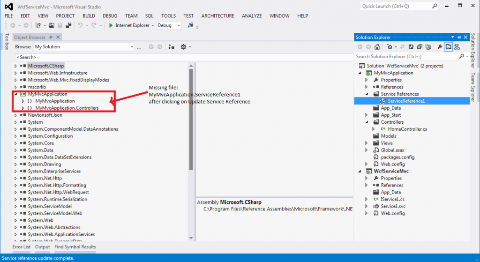Click Properties wrench icon in Solution Explorer
The width and height of the screenshot is (480, 262).
pos(440,47)
